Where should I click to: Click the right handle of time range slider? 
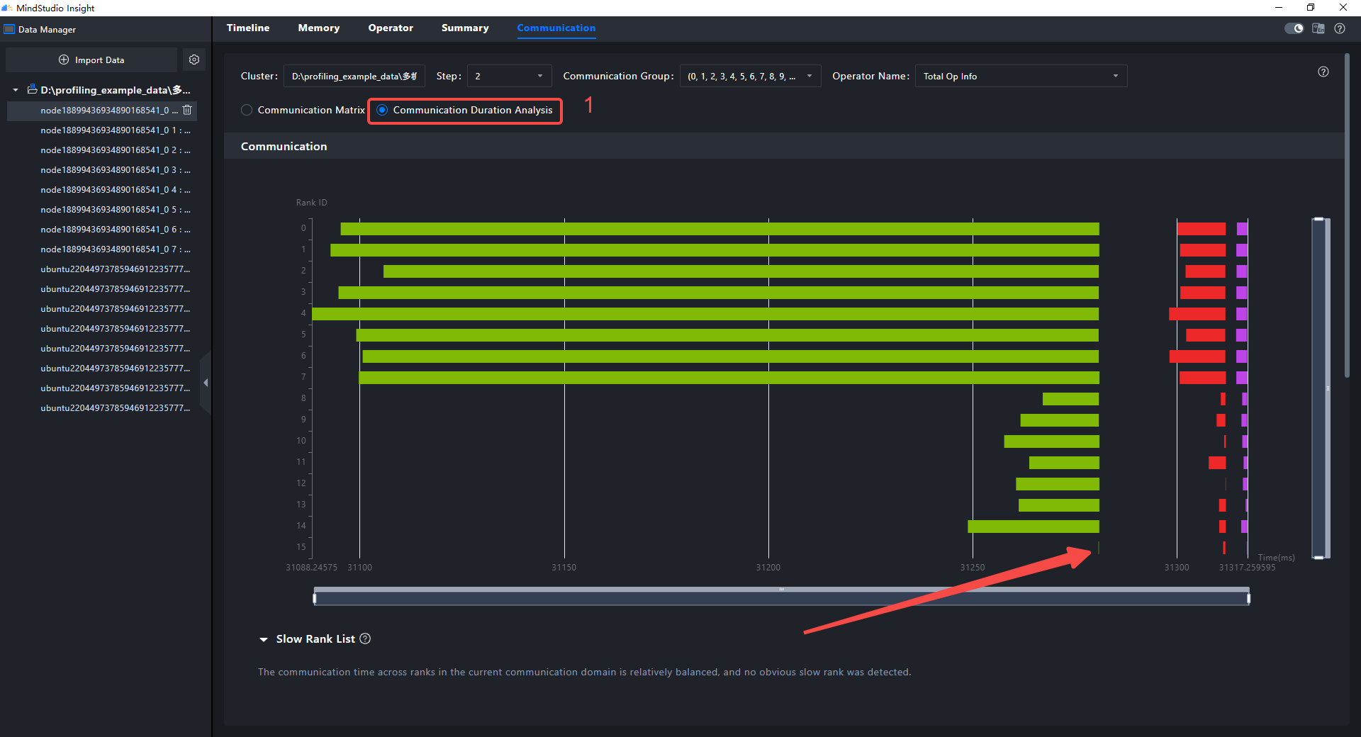tap(1248, 598)
